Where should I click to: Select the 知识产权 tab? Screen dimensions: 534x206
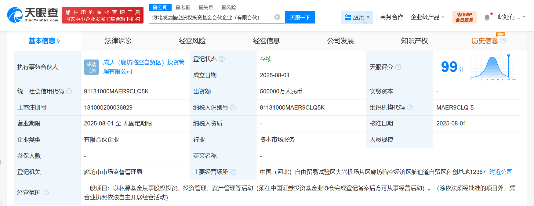coord(415,41)
